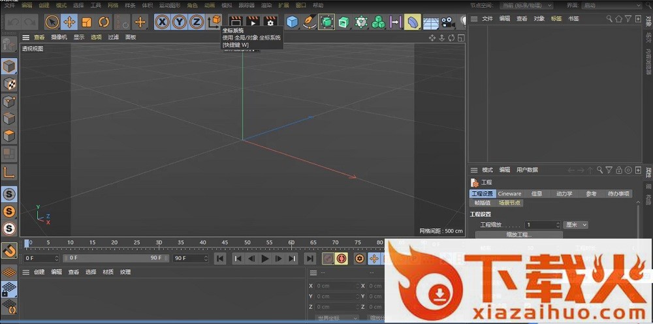Enable Model mode cube icon in sidebar
653x324 pixels.
10,66
